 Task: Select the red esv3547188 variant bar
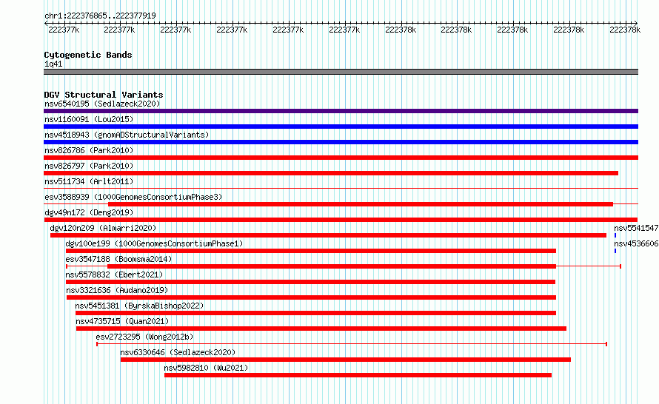pos(332,266)
